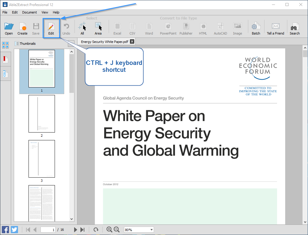
Task: Click the Open folder icon in toolbar
Action: (9, 29)
